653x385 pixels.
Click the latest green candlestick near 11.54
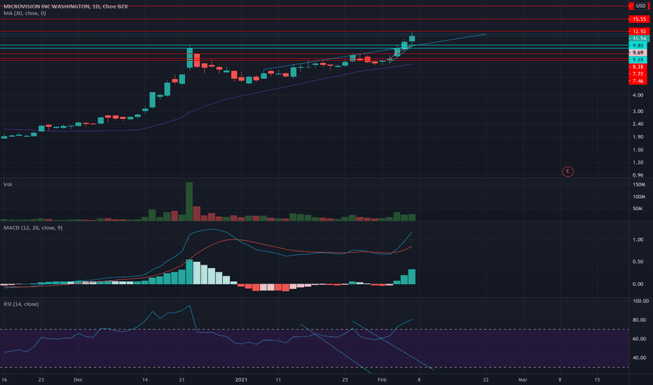pyautogui.click(x=412, y=38)
